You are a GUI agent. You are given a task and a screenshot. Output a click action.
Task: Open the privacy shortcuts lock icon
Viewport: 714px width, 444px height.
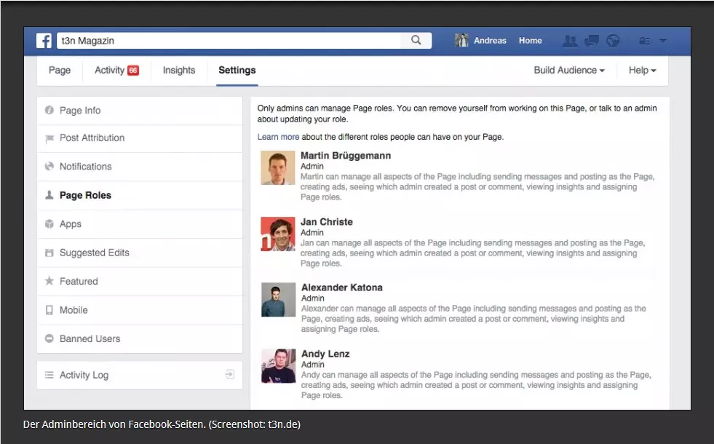(643, 41)
